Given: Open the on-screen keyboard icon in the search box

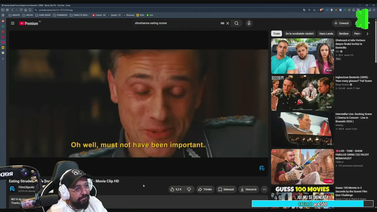Looking at the screenshot, I should point(222,23).
